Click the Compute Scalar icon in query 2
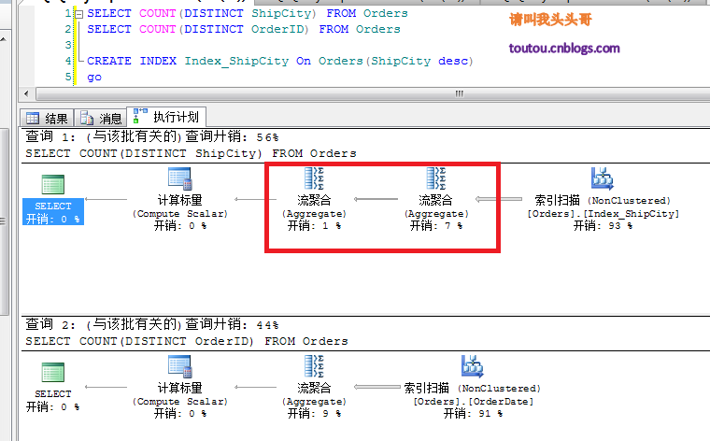Image resolution: width=710 pixels, height=441 pixels. tap(179, 366)
